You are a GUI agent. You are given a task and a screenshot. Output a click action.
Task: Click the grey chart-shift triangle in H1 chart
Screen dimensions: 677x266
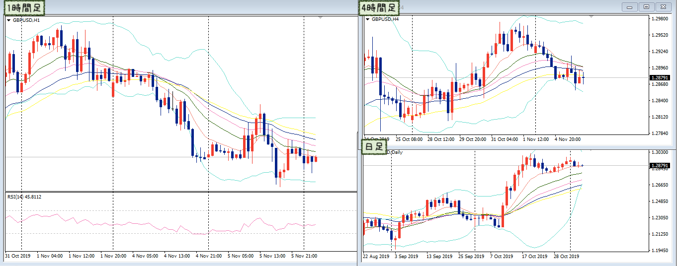point(320,18)
